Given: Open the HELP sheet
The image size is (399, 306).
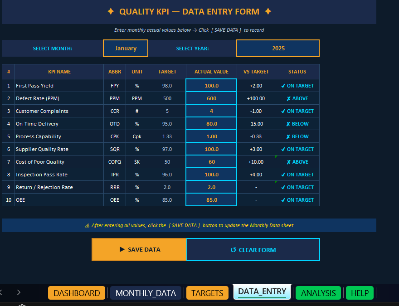Looking at the screenshot, I should 360,293.
